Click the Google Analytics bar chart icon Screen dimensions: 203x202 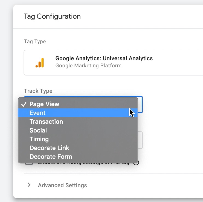40,63
